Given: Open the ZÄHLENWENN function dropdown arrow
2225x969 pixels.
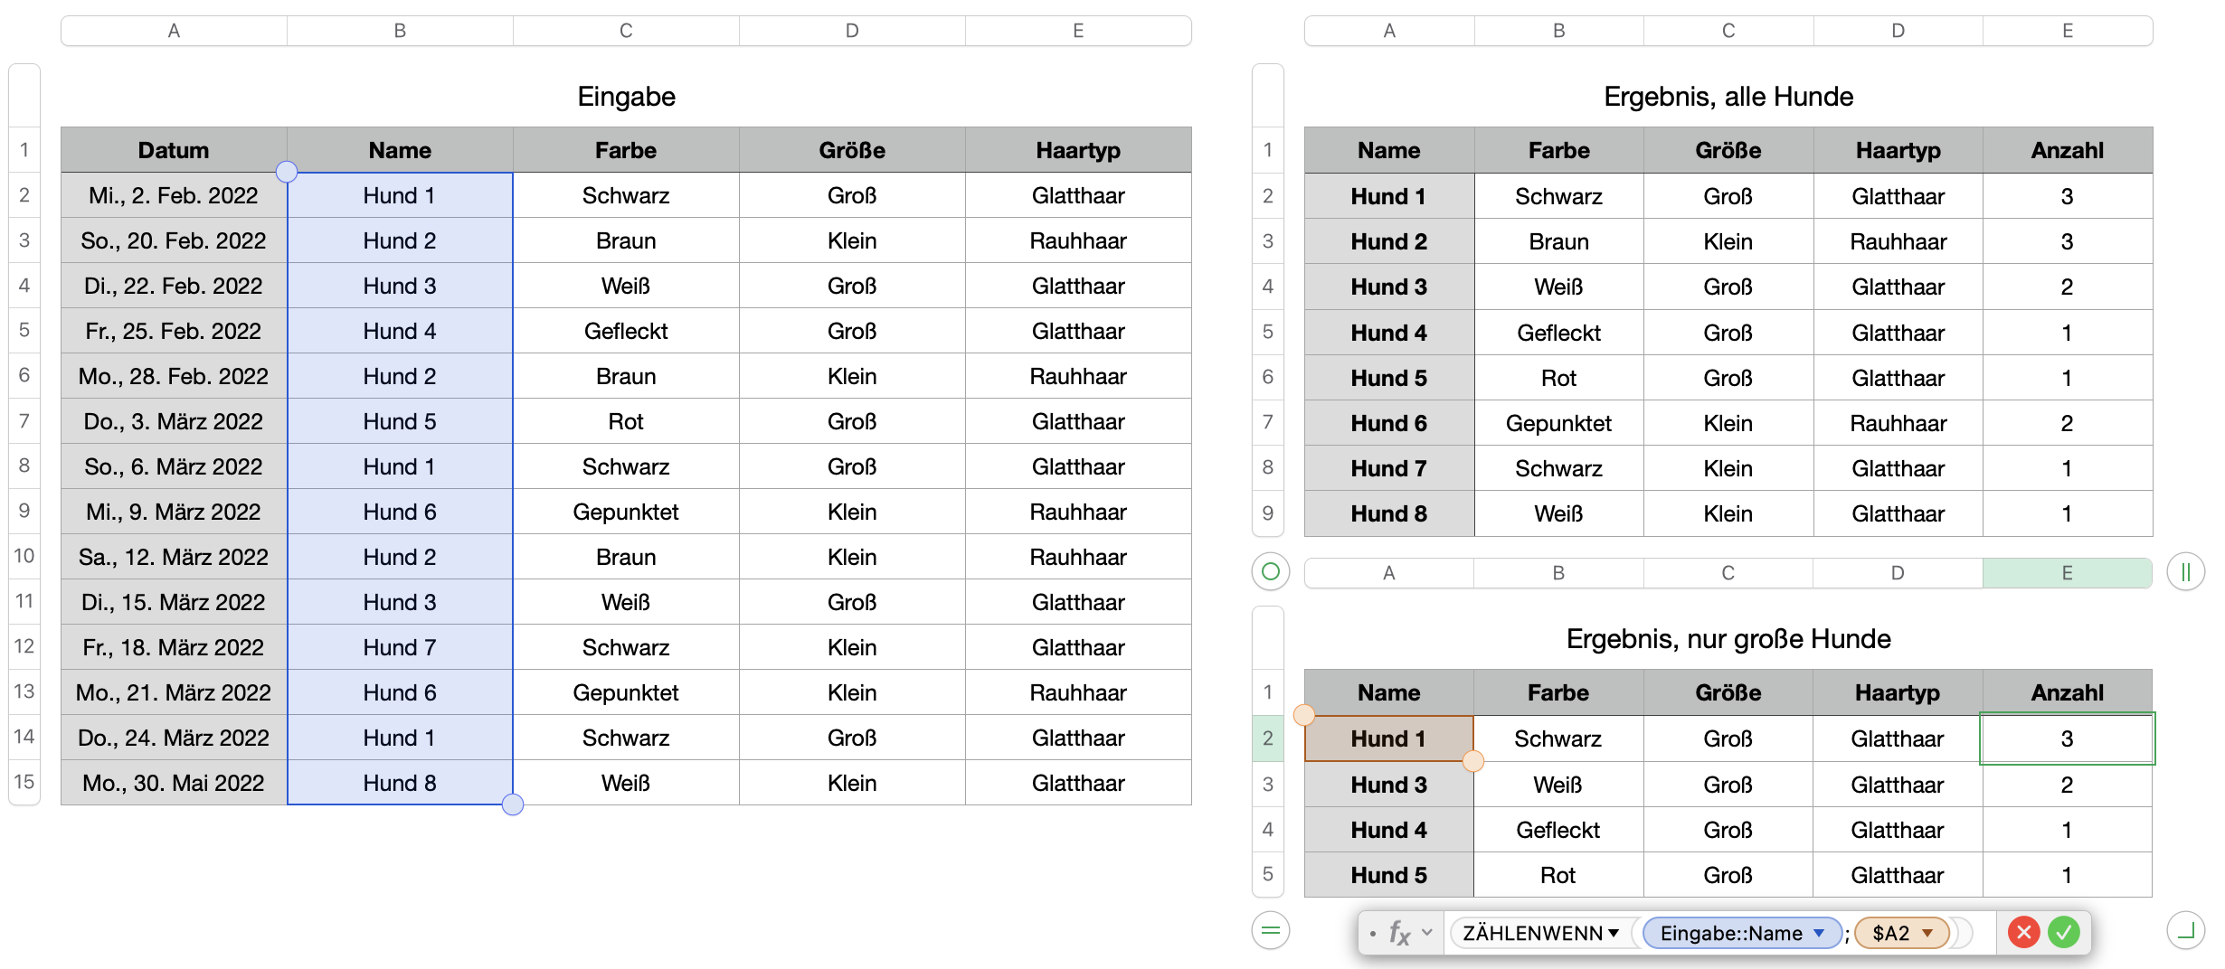Looking at the screenshot, I should (1614, 933).
